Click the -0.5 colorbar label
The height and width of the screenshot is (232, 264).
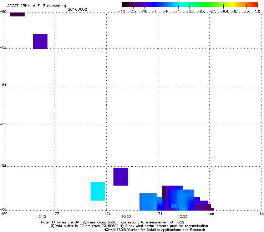coord(213,11)
